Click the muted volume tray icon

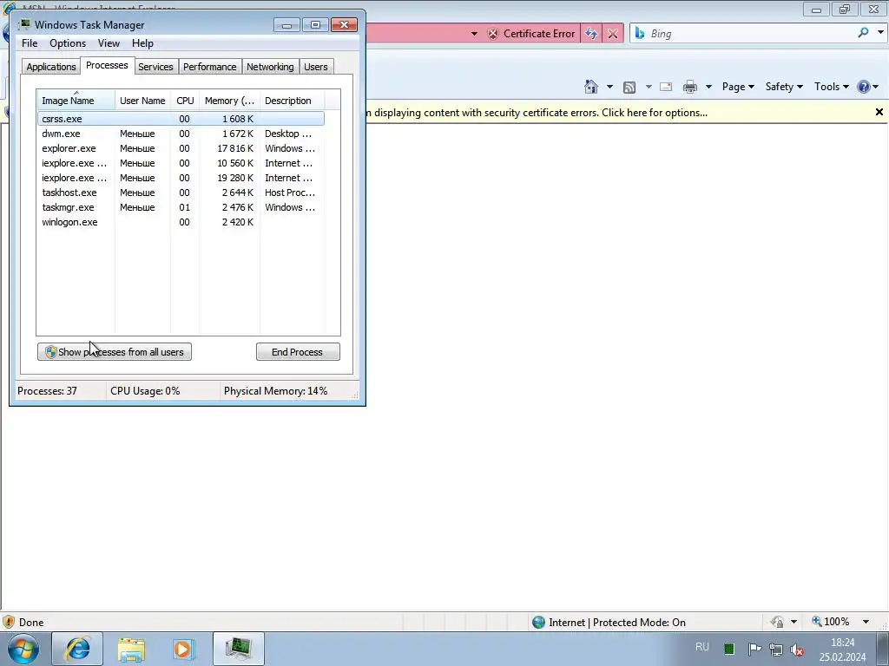tap(797, 650)
